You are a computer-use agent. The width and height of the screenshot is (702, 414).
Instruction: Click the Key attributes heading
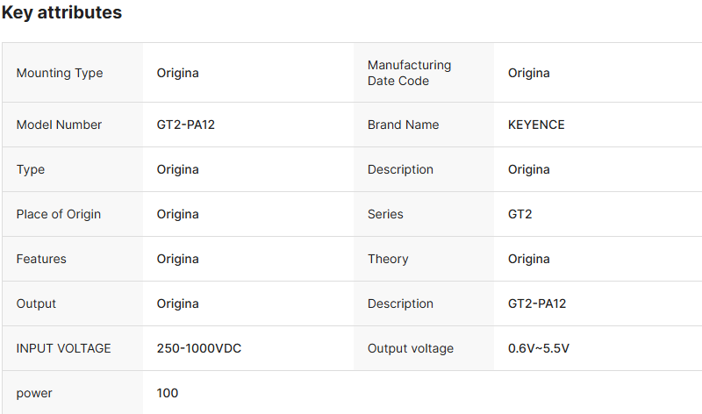point(61,13)
